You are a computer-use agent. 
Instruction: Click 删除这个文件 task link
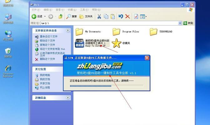[47, 59]
